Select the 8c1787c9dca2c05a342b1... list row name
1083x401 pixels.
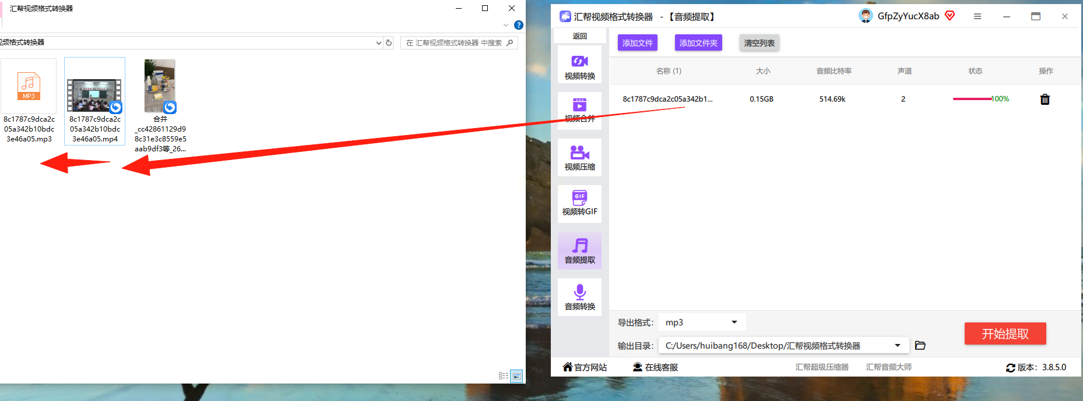pos(667,99)
